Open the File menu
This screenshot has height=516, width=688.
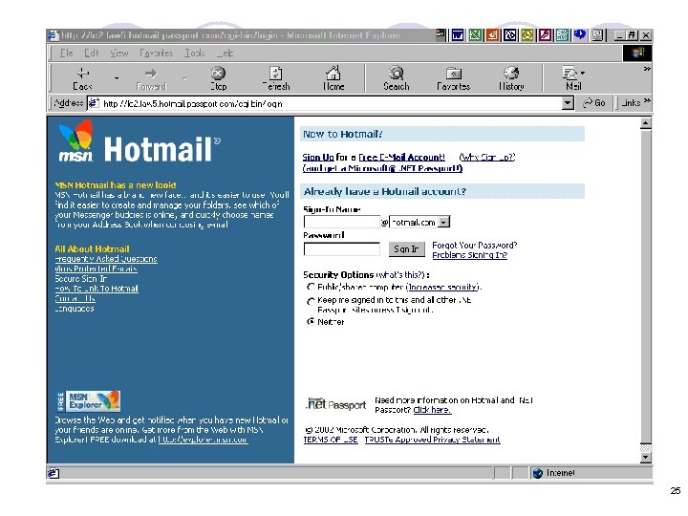(x=66, y=54)
